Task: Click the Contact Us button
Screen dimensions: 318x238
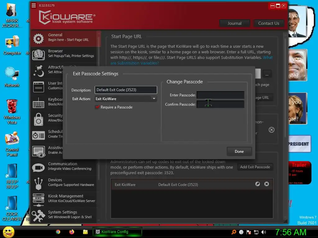Action: (x=269, y=23)
